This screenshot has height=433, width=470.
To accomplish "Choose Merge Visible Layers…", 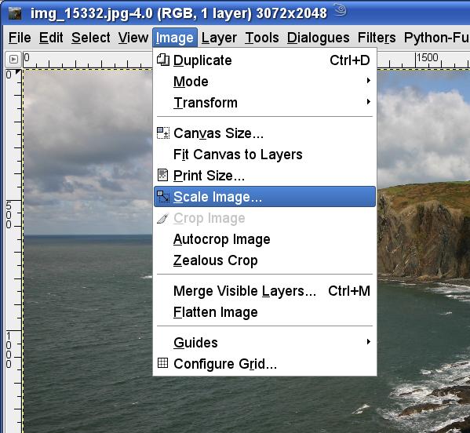I will [x=264, y=291].
